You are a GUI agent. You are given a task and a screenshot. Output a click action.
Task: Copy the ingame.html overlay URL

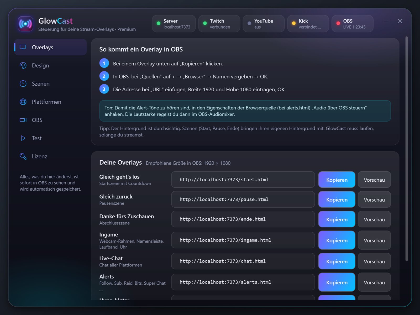(x=337, y=240)
